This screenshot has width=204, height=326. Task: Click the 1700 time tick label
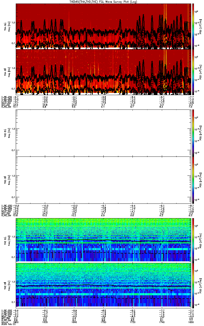pos(103,322)
